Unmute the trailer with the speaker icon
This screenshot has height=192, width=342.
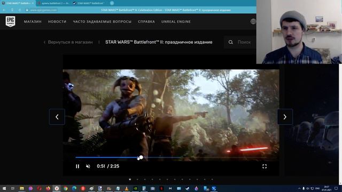pyautogui.click(x=88, y=166)
